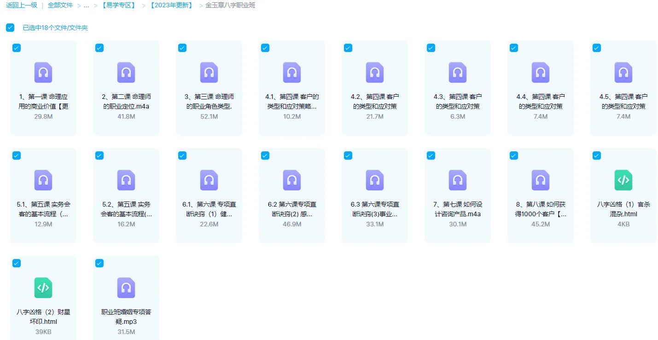658x340 pixels.
Task: Open 全部文件 breadcrumb link
Action: tap(60, 6)
